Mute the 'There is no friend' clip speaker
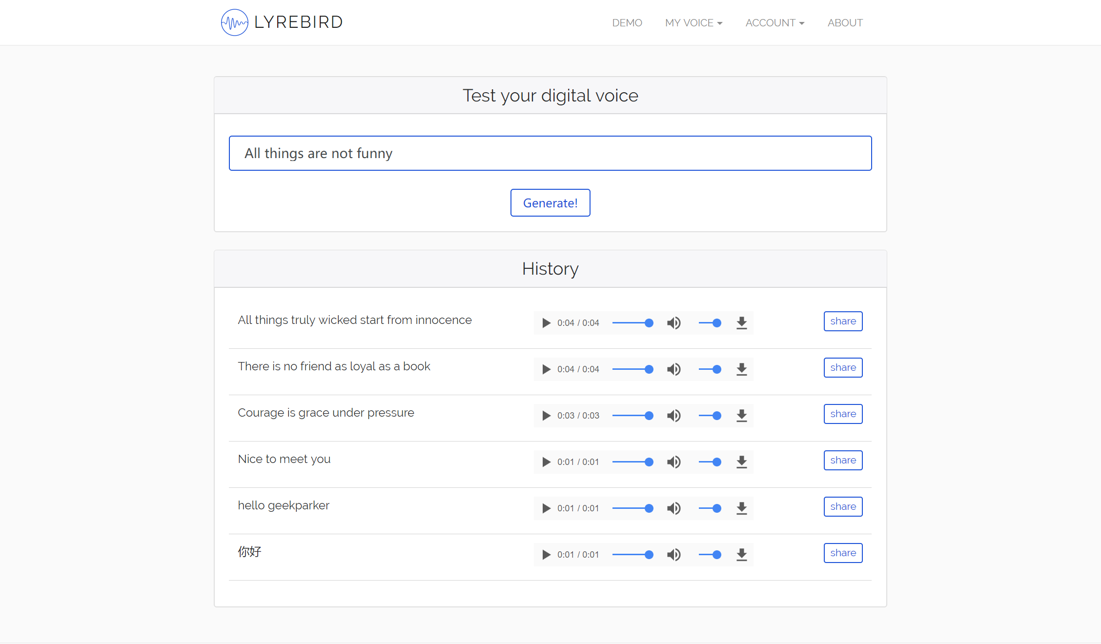1101x644 pixels. 674,369
